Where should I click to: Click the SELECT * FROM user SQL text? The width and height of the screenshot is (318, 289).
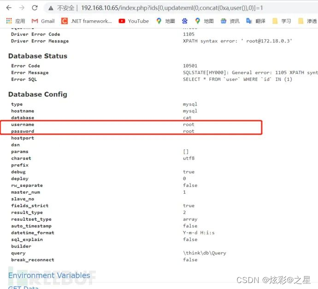(x=237, y=79)
